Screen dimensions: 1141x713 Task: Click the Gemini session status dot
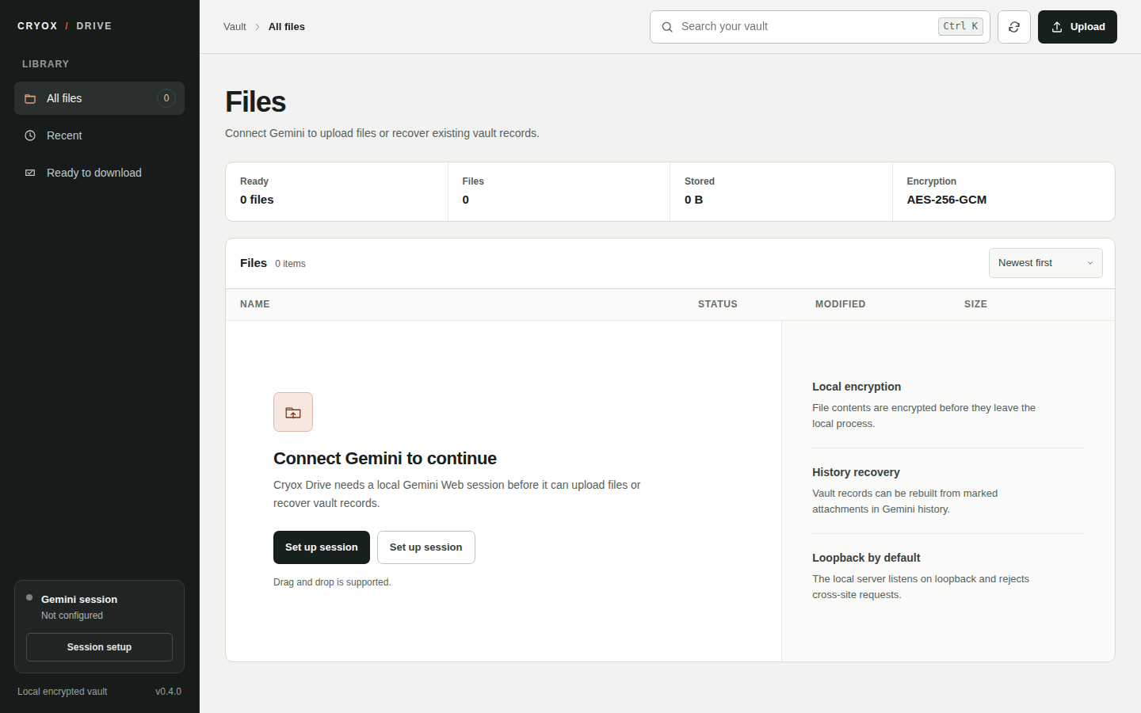coord(29,597)
